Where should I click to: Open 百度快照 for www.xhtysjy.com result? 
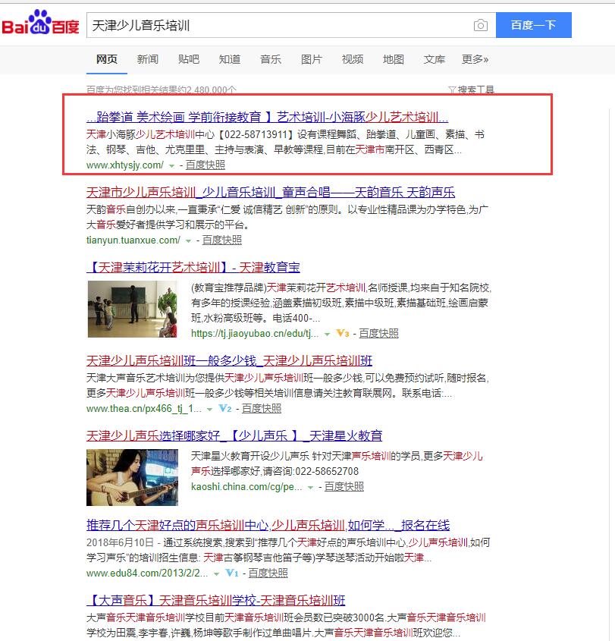tap(206, 165)
